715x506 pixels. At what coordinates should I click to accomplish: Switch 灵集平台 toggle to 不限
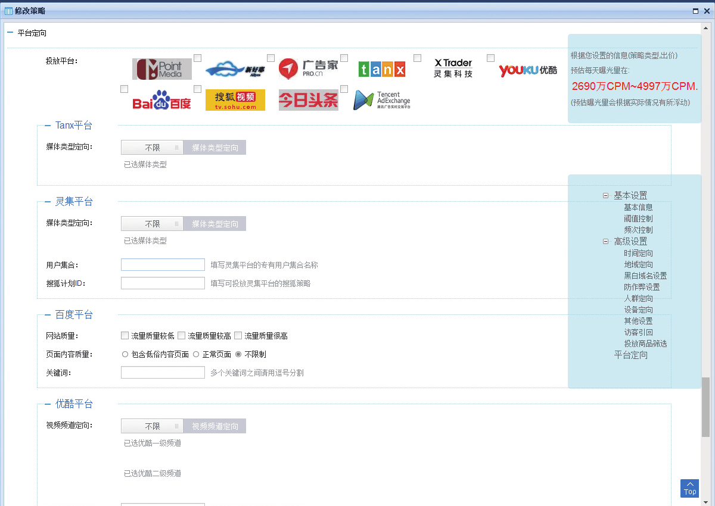[153, 224]
